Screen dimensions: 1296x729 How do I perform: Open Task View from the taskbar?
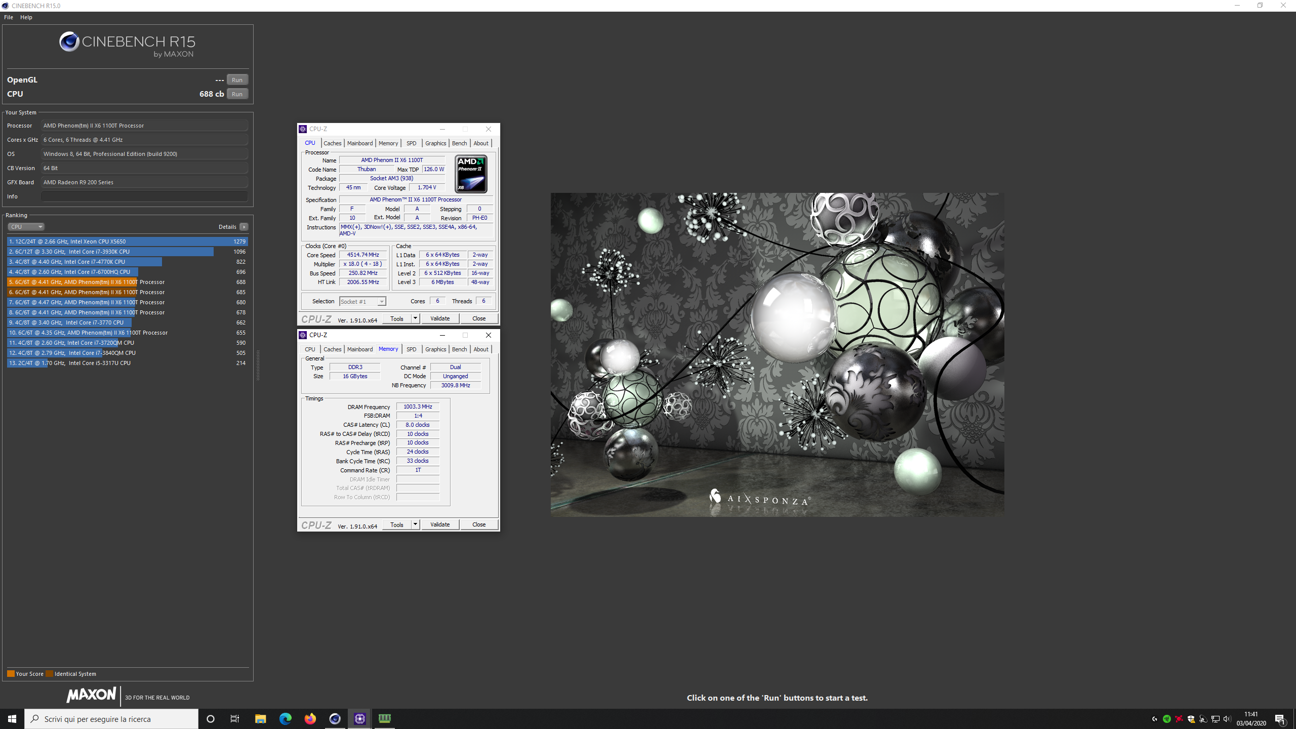(x=235, y=719)
